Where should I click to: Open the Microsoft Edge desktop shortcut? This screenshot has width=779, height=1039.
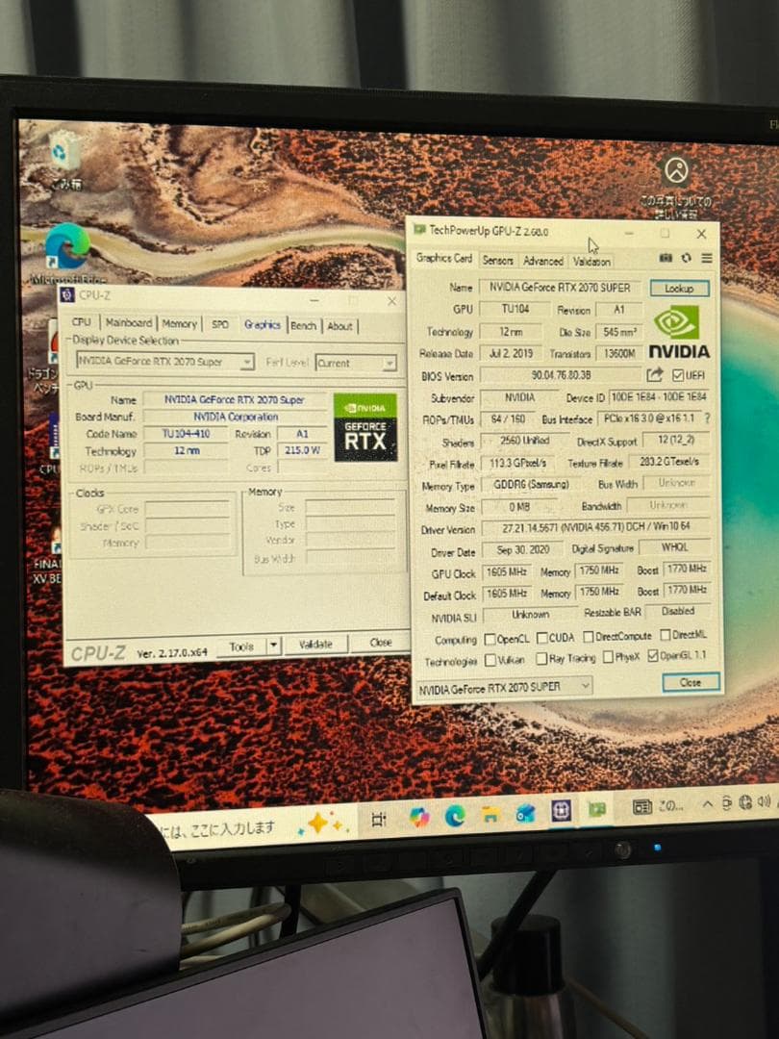(67, 254)
